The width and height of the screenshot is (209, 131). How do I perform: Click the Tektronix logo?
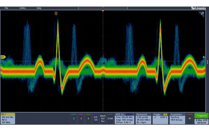pyautogui.click(x=198, y=8)
